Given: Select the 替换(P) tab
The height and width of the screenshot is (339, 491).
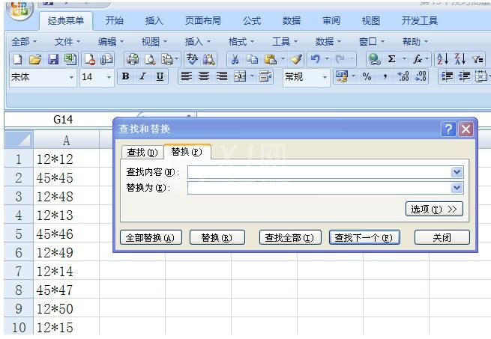Looking at the screenshot, I should tap(187, 152).
